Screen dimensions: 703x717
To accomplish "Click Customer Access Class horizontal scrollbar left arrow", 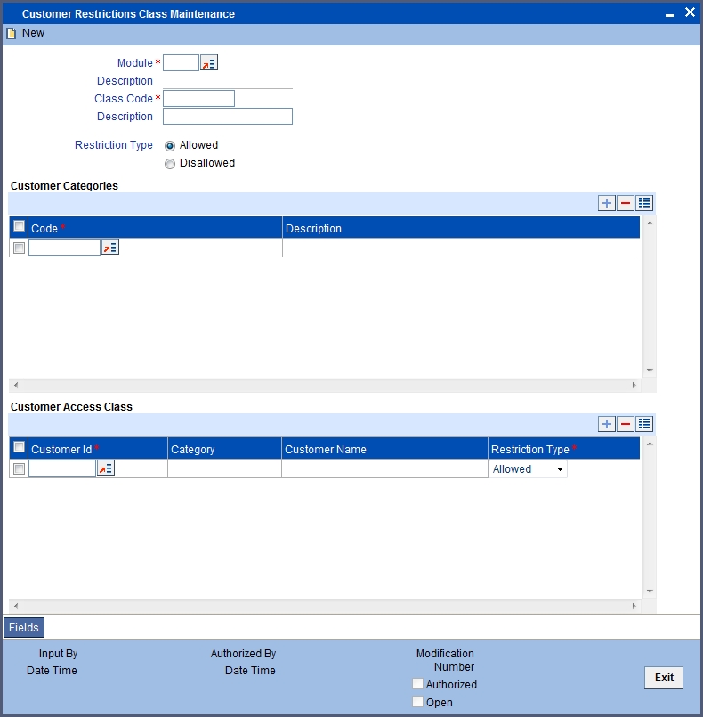I will point(16,606).
